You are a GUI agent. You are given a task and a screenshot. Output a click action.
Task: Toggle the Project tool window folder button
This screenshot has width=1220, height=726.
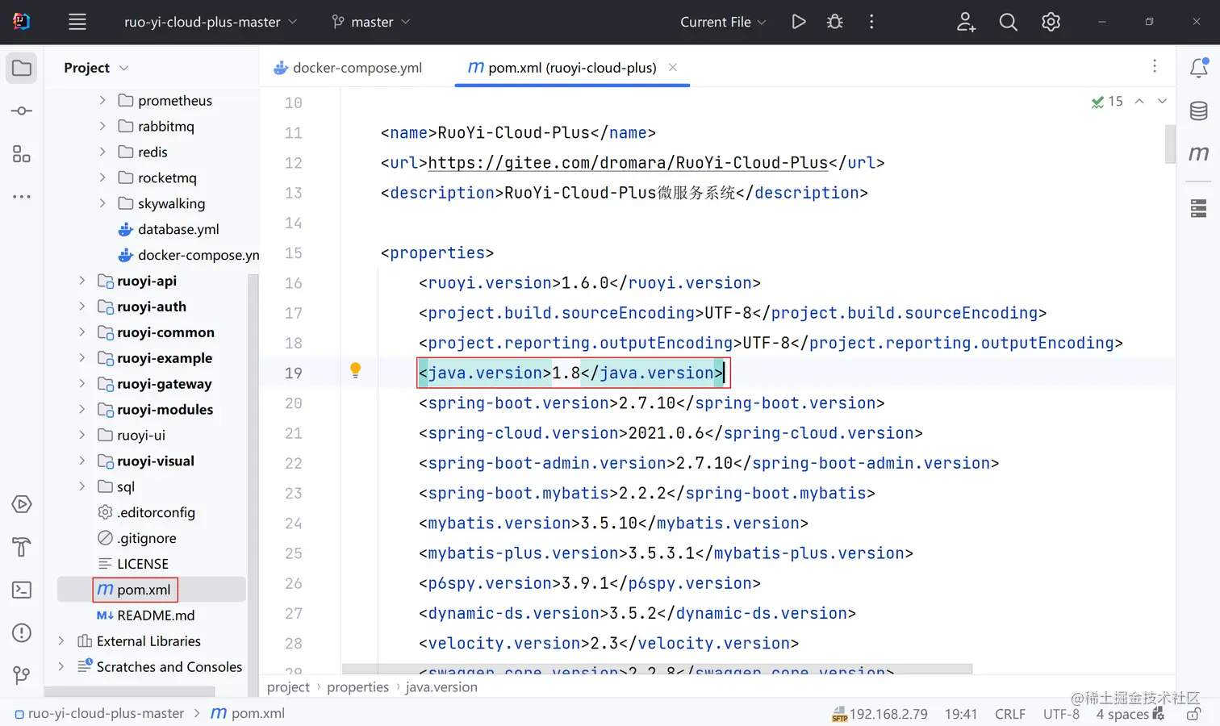coord(22,68)
